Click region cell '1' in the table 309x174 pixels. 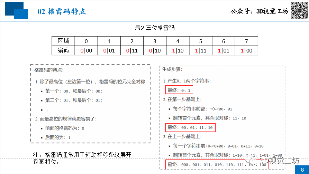click(x=109, y=41)
